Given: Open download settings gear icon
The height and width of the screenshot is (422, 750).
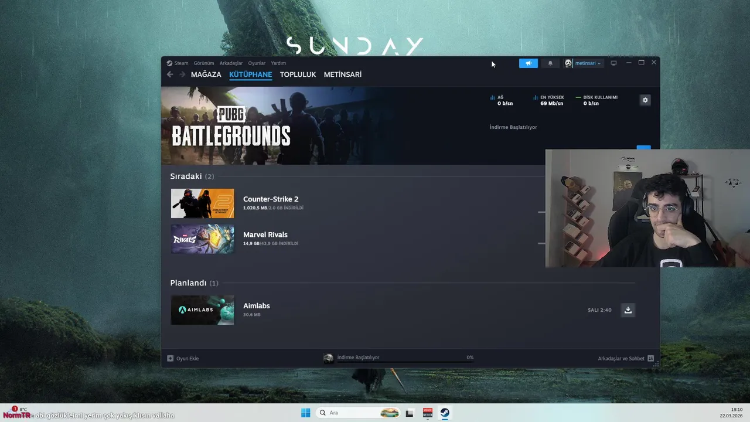Looking at the screenshot, I should (645, 100).
